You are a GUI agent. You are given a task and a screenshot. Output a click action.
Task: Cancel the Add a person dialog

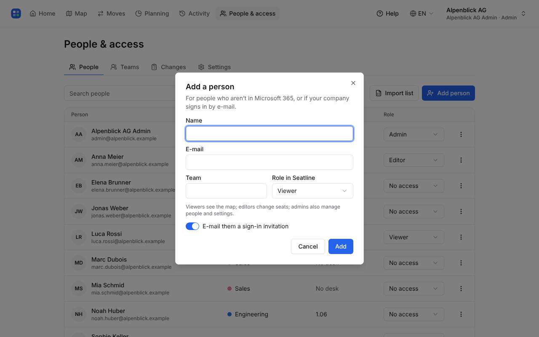308,246
